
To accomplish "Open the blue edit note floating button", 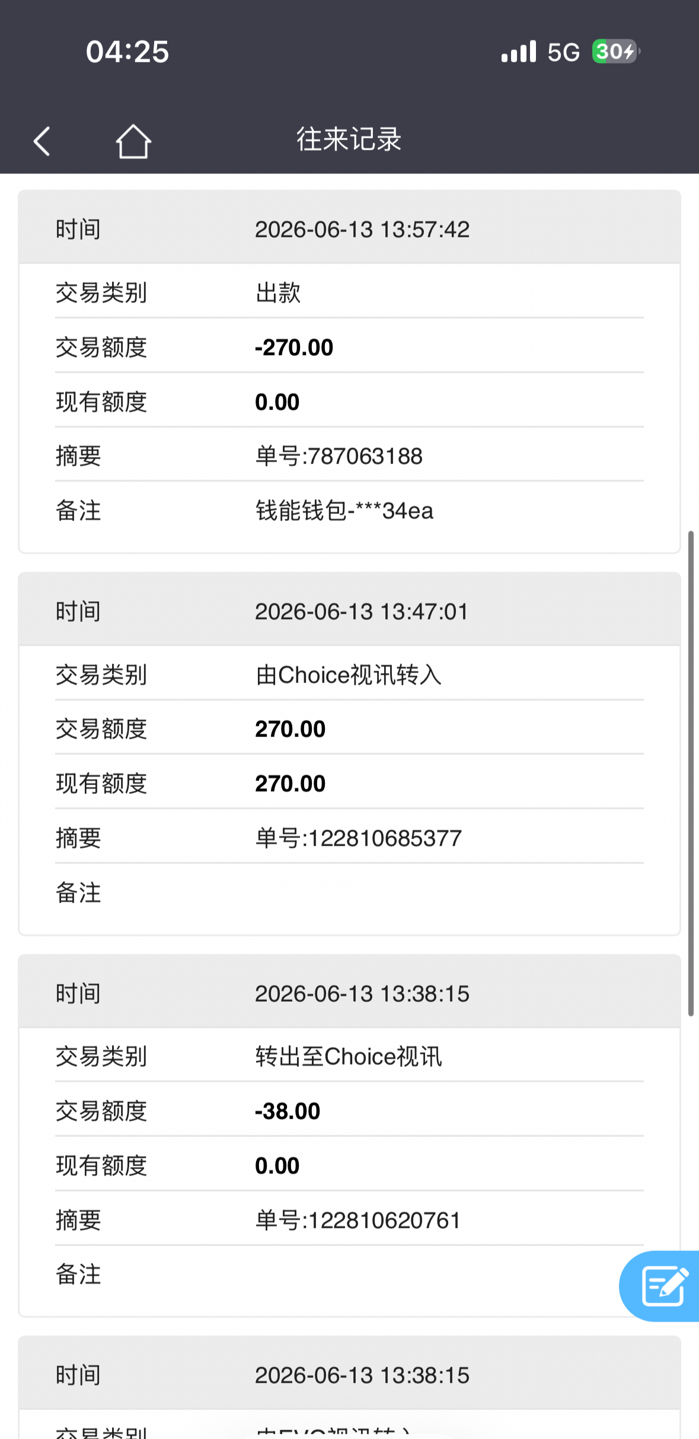I will pyautogui.click(x=660, y=1286).
